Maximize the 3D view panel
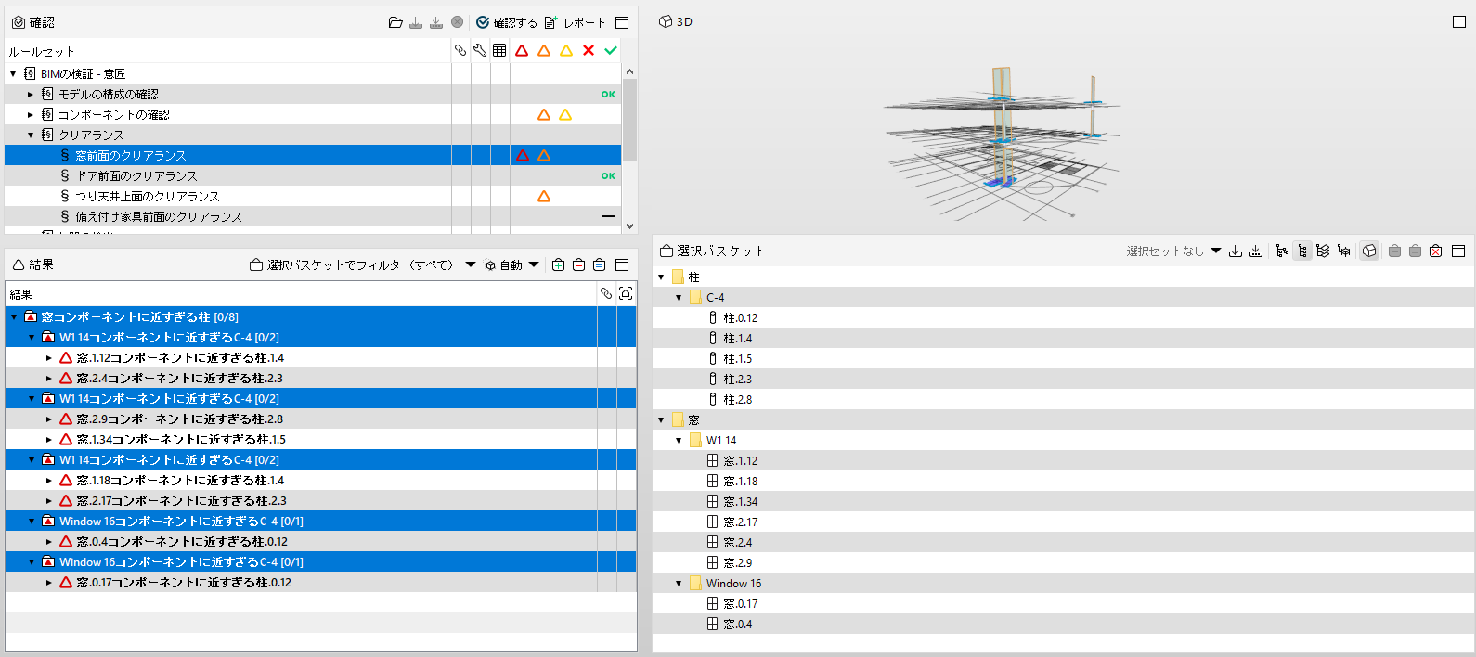 1459,21
